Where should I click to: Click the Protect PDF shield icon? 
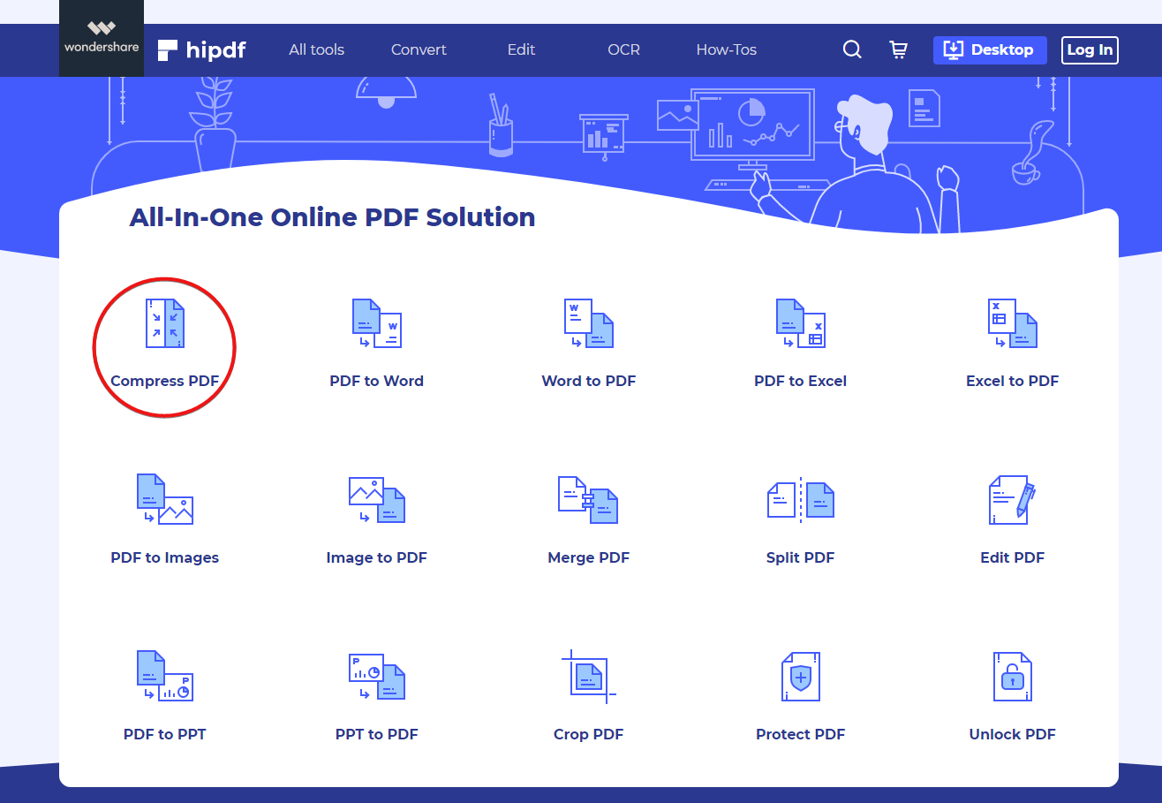point(800,677)
